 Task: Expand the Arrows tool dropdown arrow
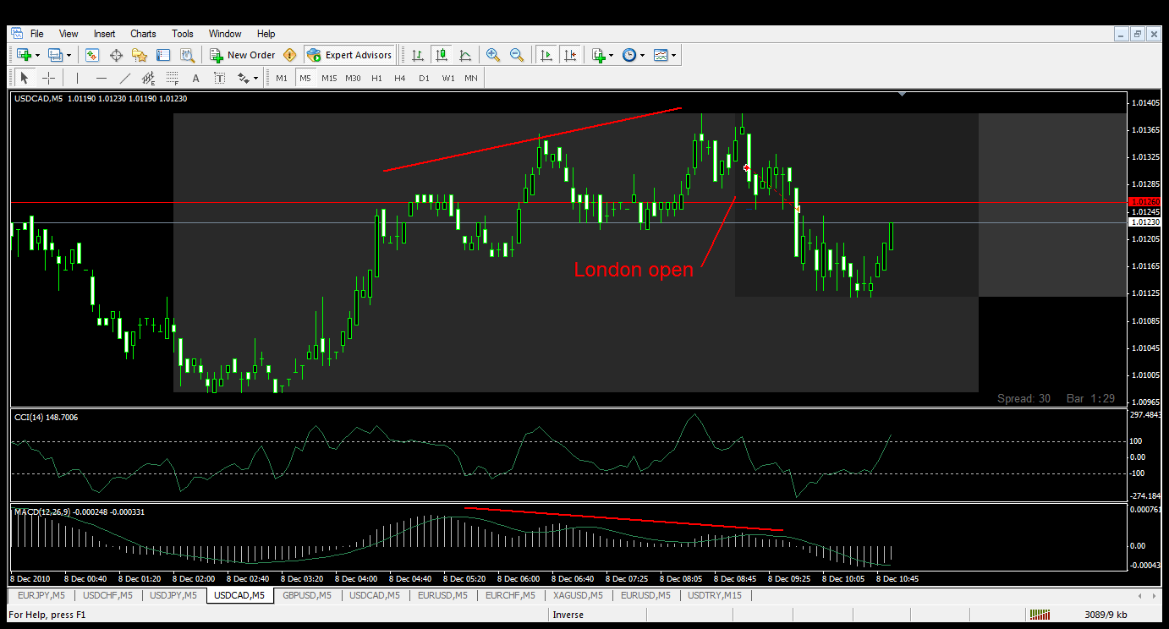(x=256, y=79)
